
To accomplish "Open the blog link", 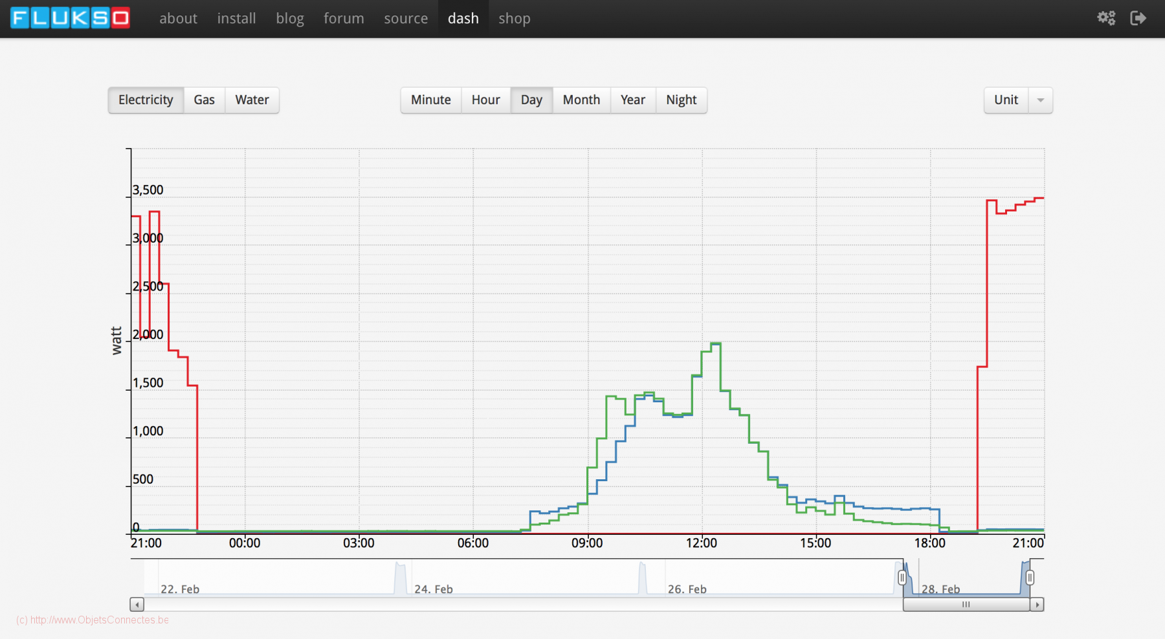I will [290, 18].
